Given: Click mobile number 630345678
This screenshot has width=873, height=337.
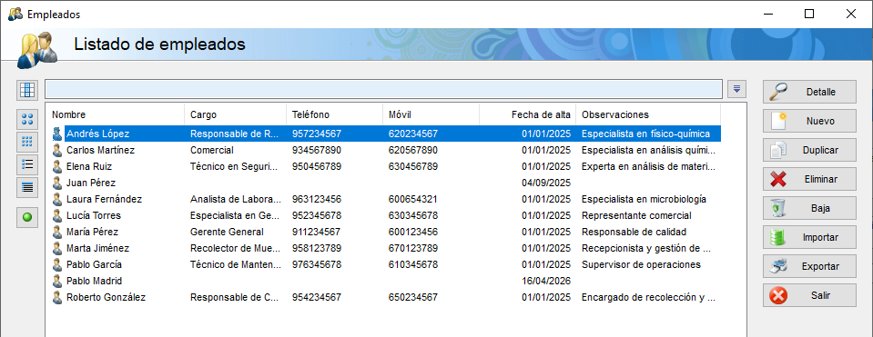Looking at the screenshot, I should pos(413,215).
